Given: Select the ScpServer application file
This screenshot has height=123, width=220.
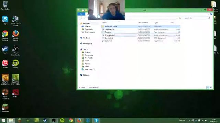Looking at the screenshot, I should [x=141, y=41].
